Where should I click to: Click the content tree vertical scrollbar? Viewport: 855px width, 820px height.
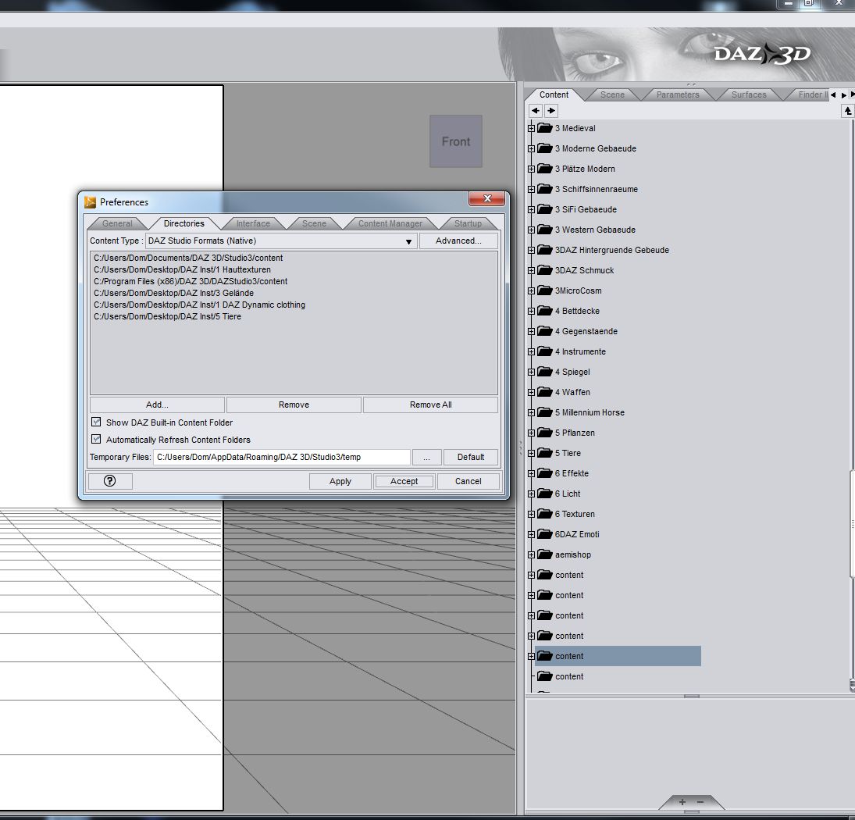point(852,522)
